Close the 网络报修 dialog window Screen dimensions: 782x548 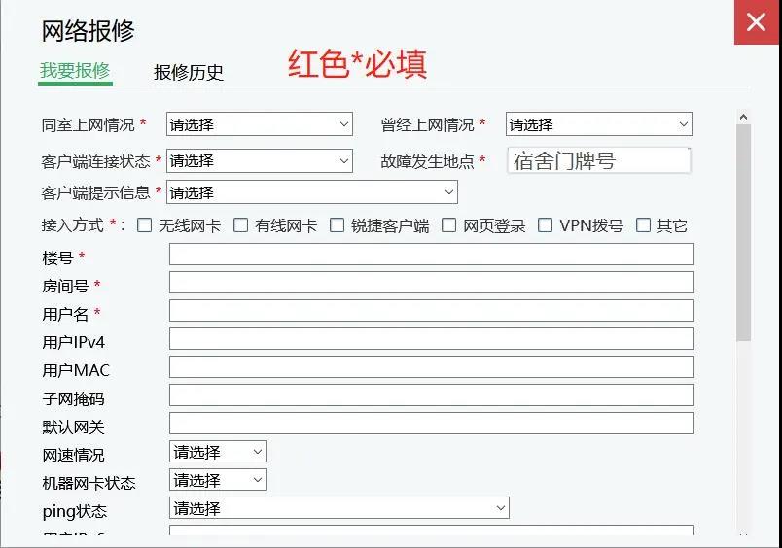(x=756, y=22)
